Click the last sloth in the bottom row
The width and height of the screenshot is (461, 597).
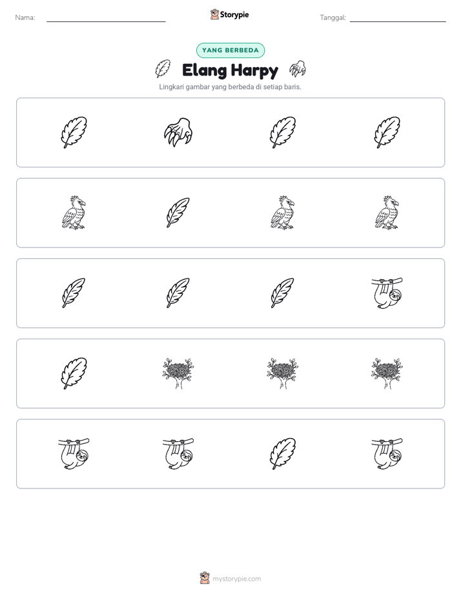point(387,454)
